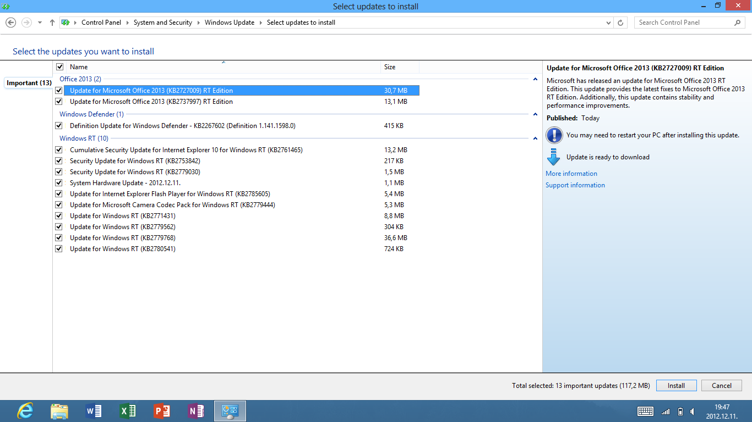Viewport: 752px width, 422px height.
Task: Select Update for Windows RT (KB2779768) row text
Action: click(123, 238)
